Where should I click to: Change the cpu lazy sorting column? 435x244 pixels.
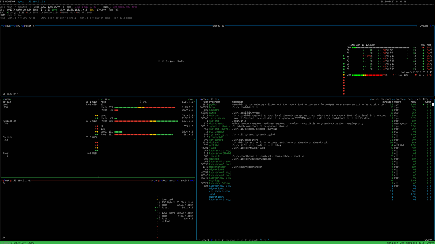click(423, 99)
